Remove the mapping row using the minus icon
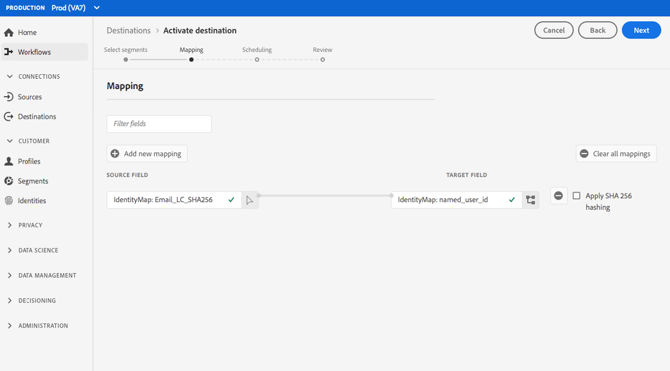The width and height of the screenshot is (670, 371). pyautogui.click(x=559, y=195)
